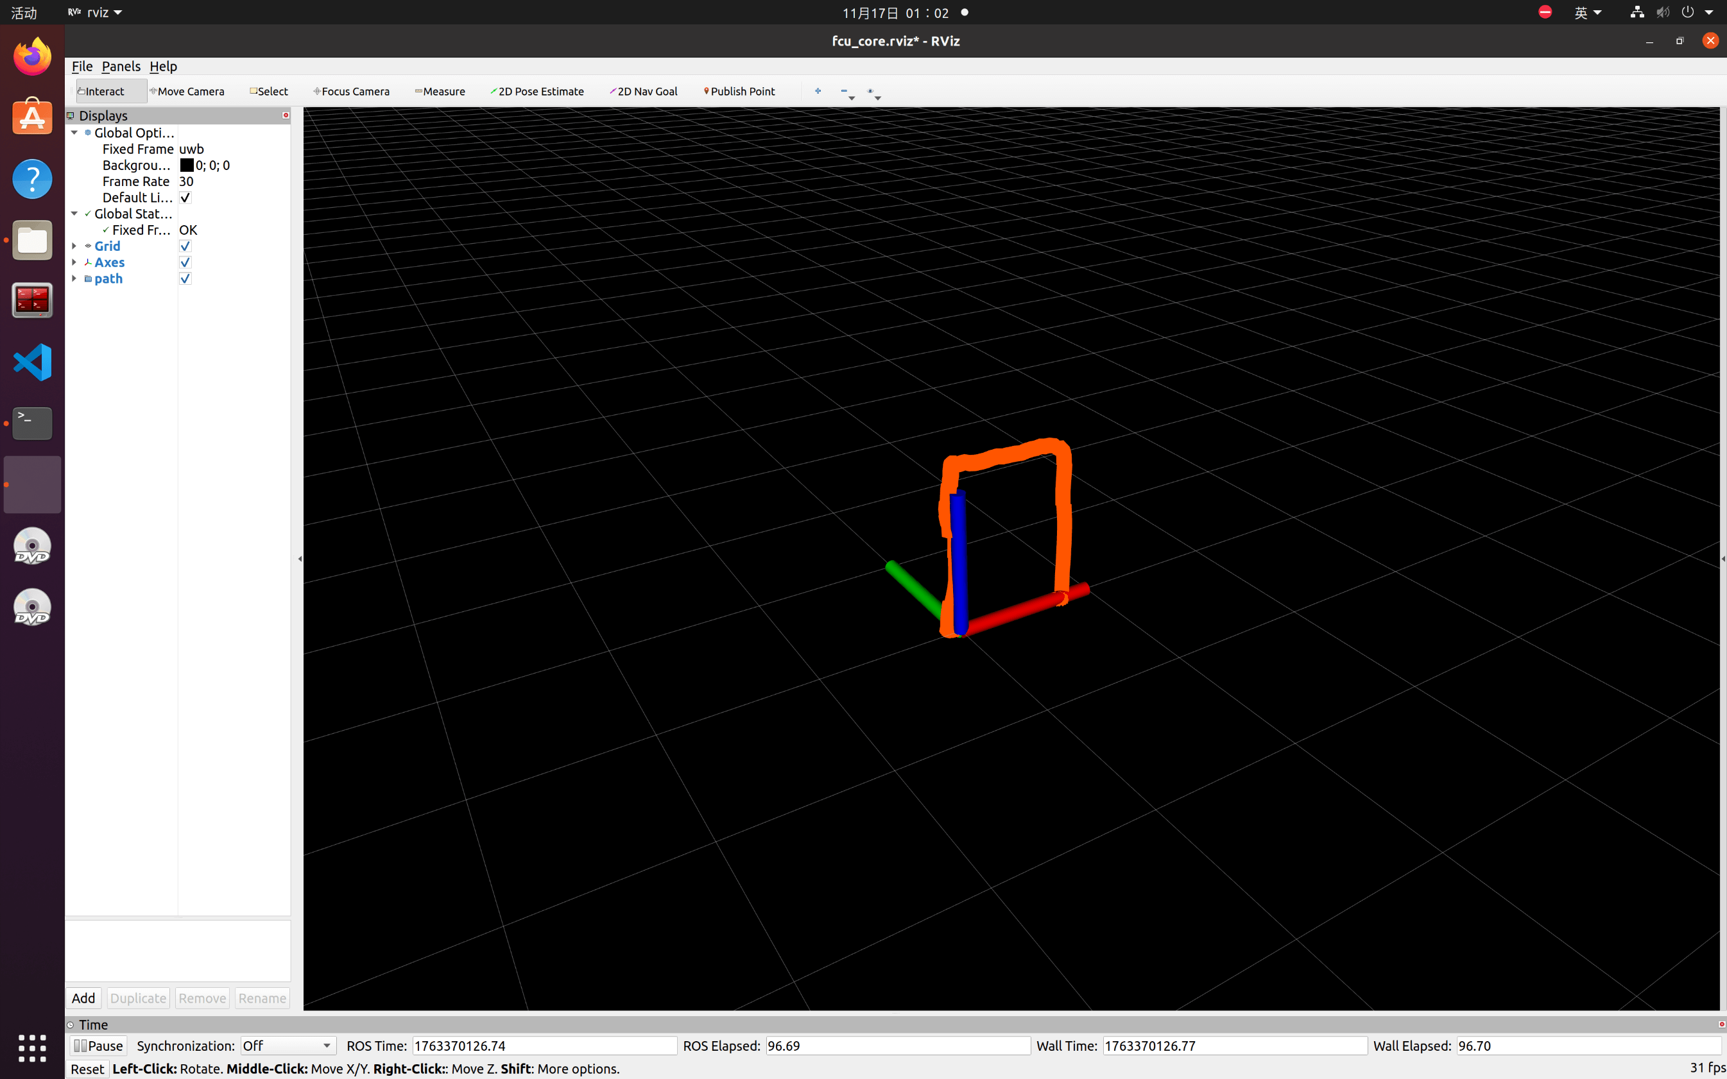
Task: Float the Displays panel via its title icon
Action: pyautogui.click(x=71, y=115)
